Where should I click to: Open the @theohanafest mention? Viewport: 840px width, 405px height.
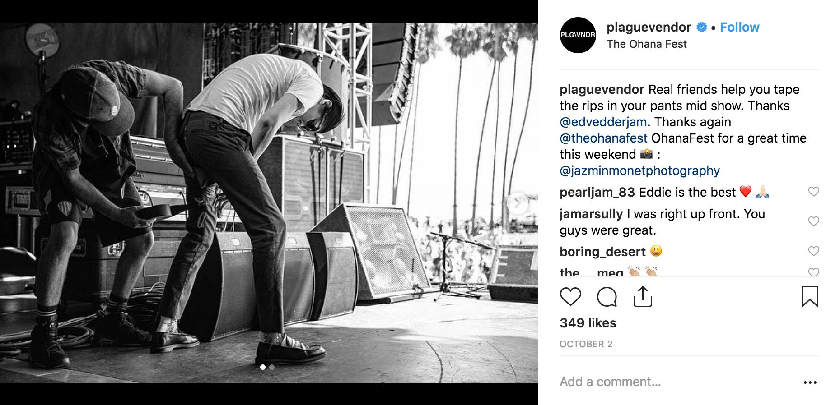pyautogui.click(x=604, y=138)
